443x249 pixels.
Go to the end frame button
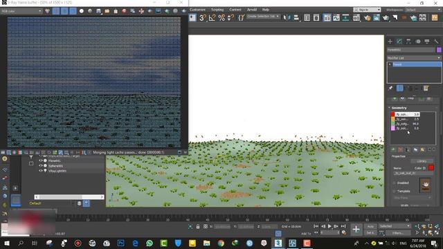click(x=343, y=226)
